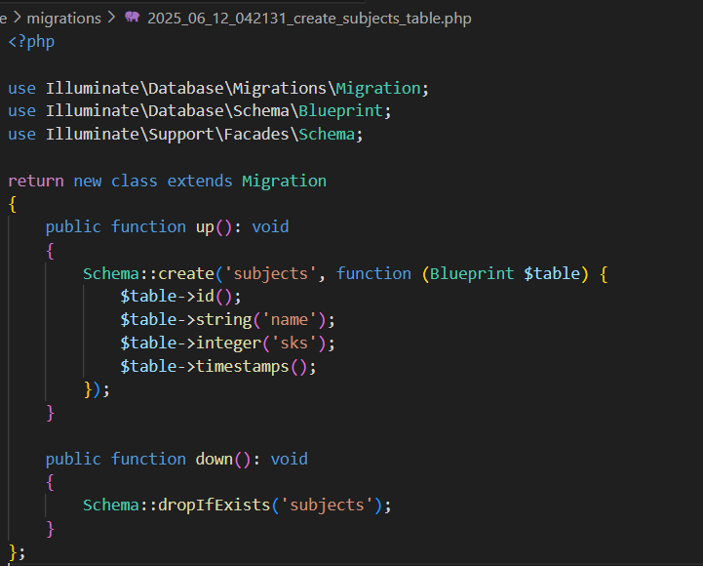Click Blueprint in the second use statement
This screenshot has height=566, width=703.
(x=344, y=111)
